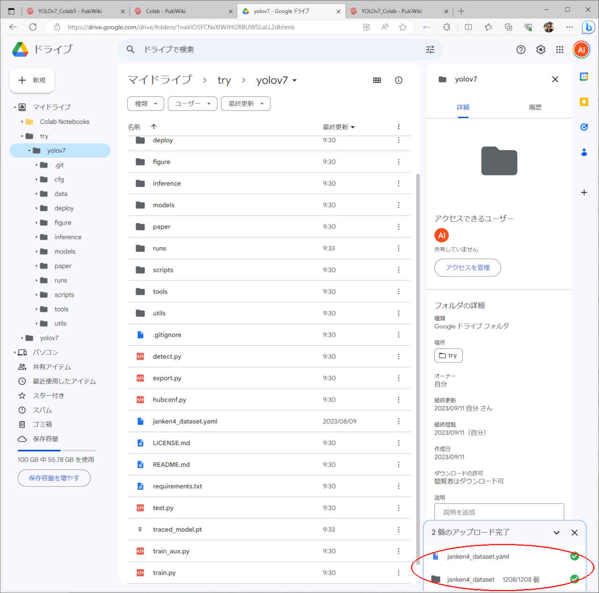Open Google Calendar in side panel

coord(584,77)
